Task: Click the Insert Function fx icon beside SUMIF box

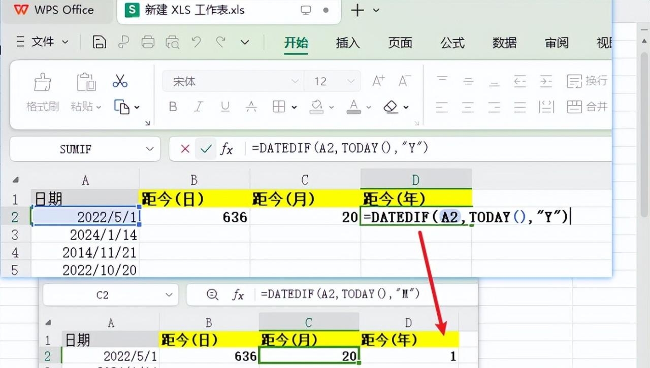Action: (226, 149)
